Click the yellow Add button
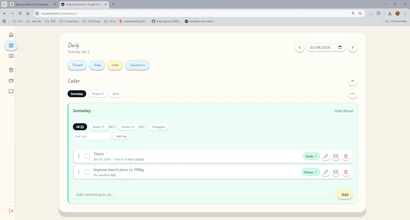The image size is (410, 220). [345, 195]
